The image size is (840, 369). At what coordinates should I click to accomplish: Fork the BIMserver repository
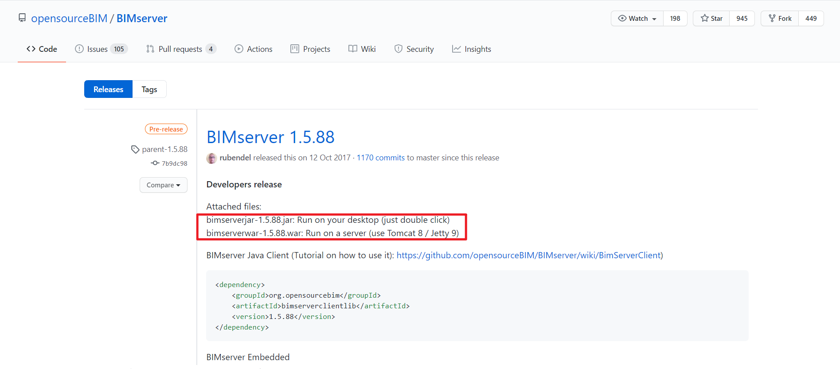point(780,18)
